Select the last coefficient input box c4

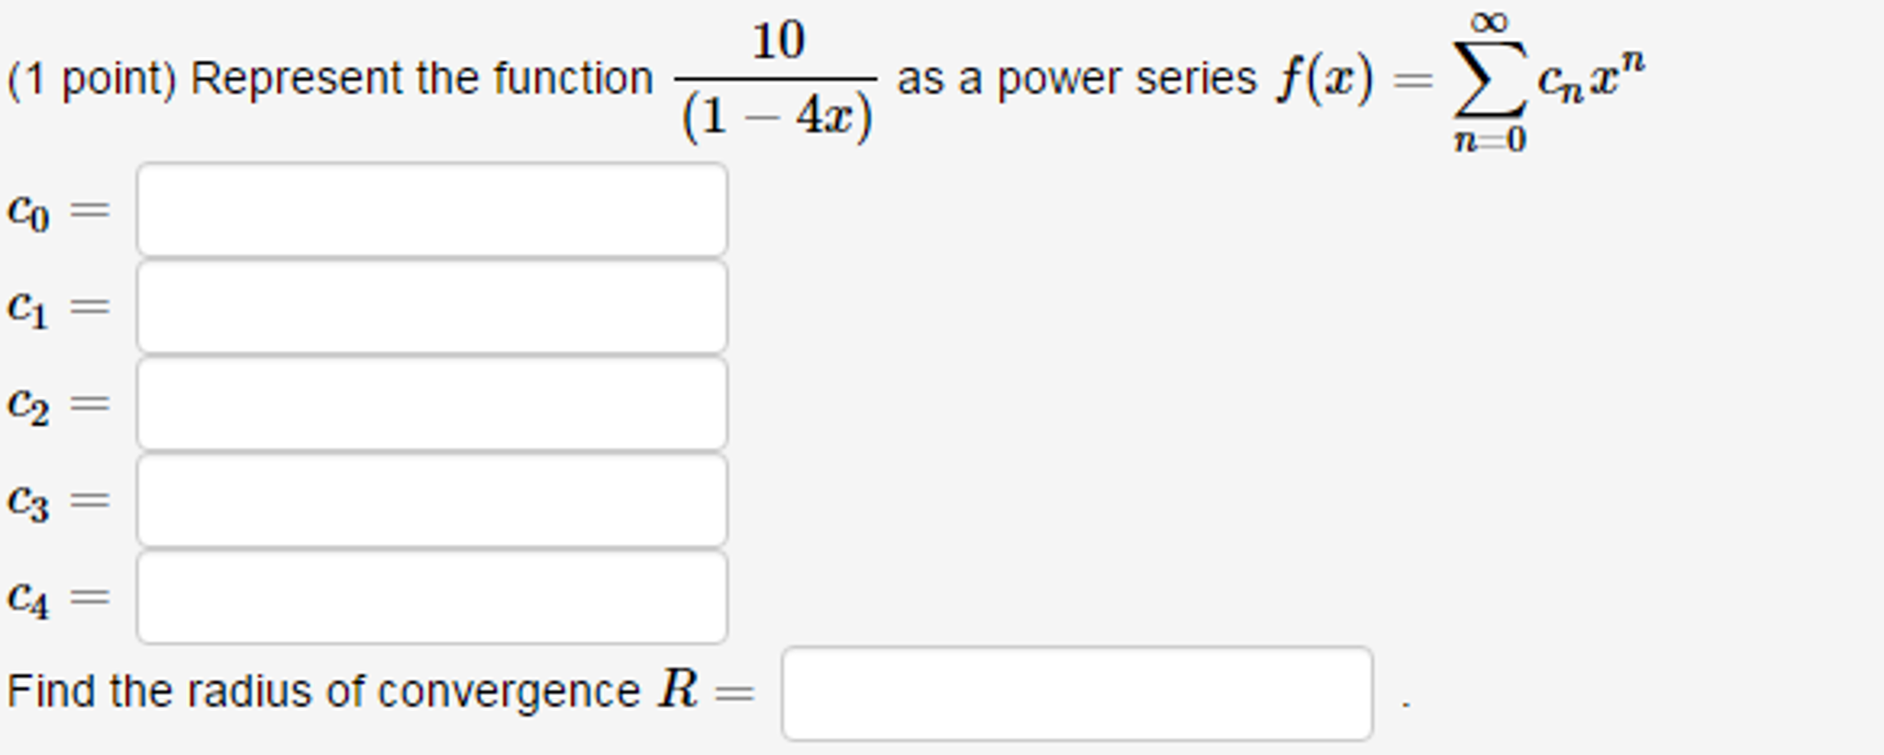pyautogui.click(x=433, y=595)
